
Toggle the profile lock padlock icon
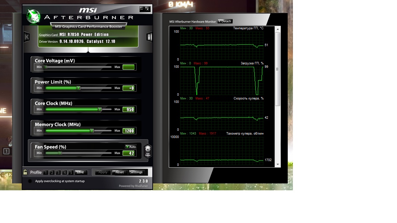point(25,172)
